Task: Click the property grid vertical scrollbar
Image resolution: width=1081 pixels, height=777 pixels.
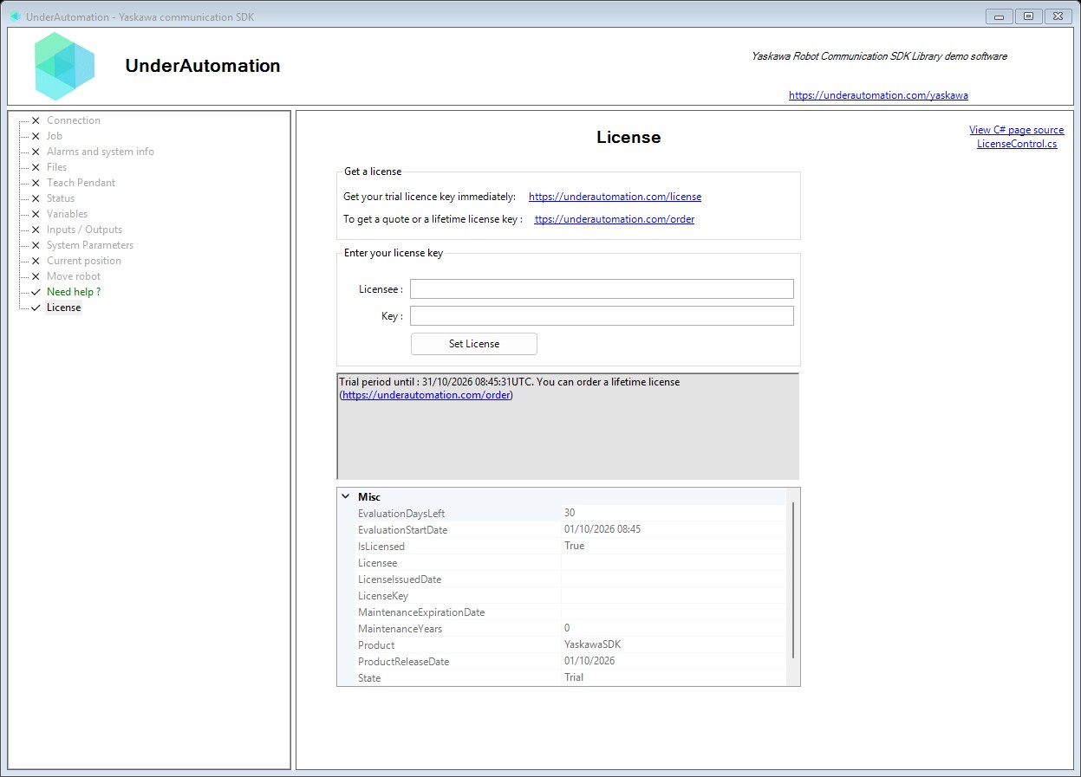Action: 793,580
